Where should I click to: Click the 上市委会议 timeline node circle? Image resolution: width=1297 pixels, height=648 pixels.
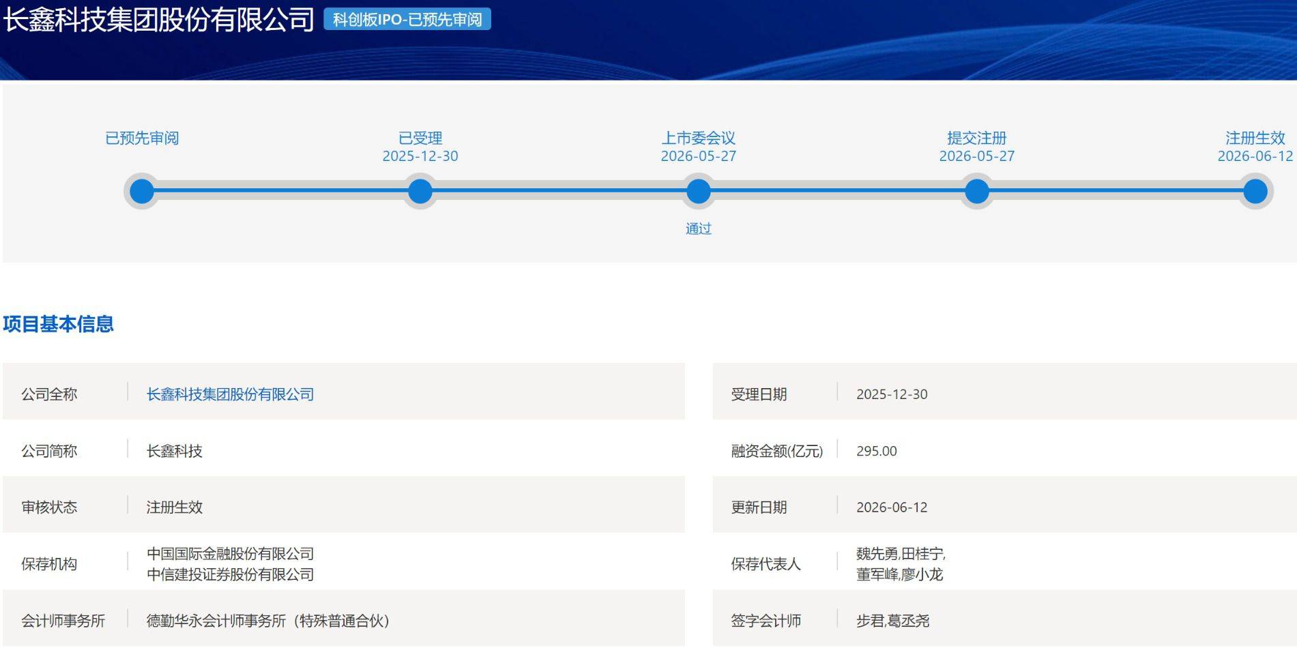[x=699, y=191]
